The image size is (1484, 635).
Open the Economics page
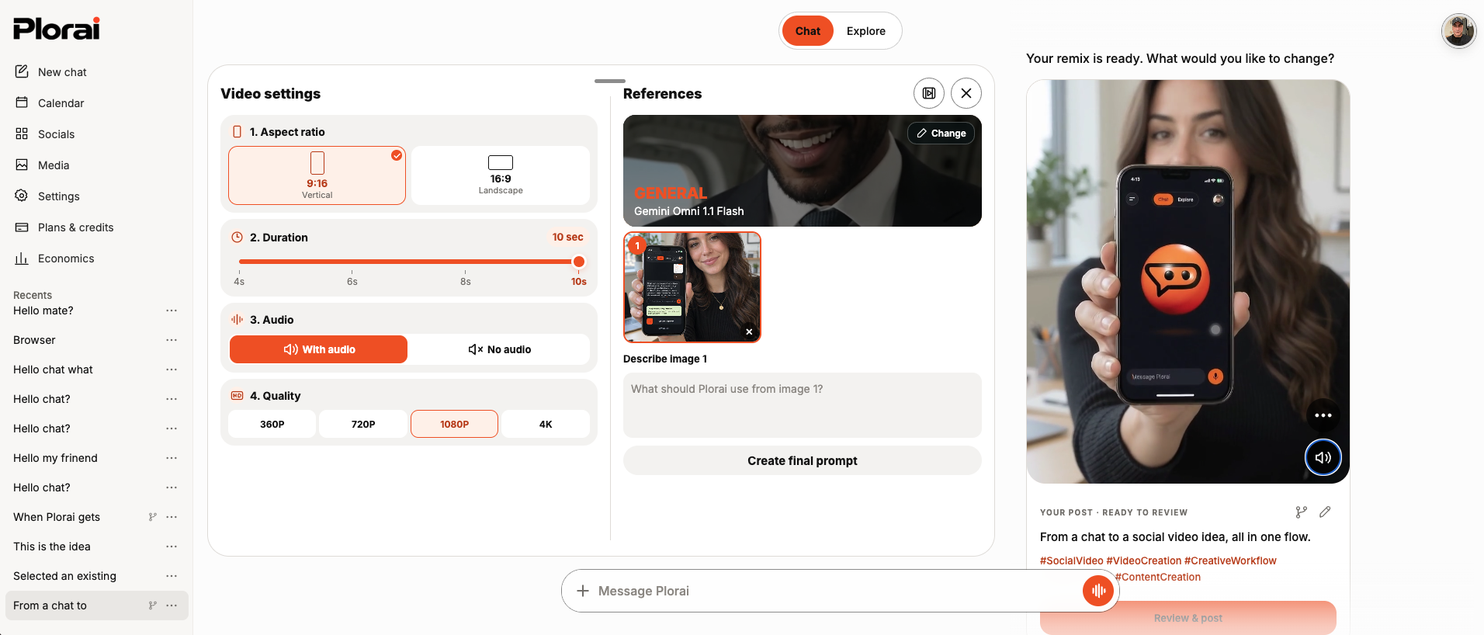click(x=54, y=259)
